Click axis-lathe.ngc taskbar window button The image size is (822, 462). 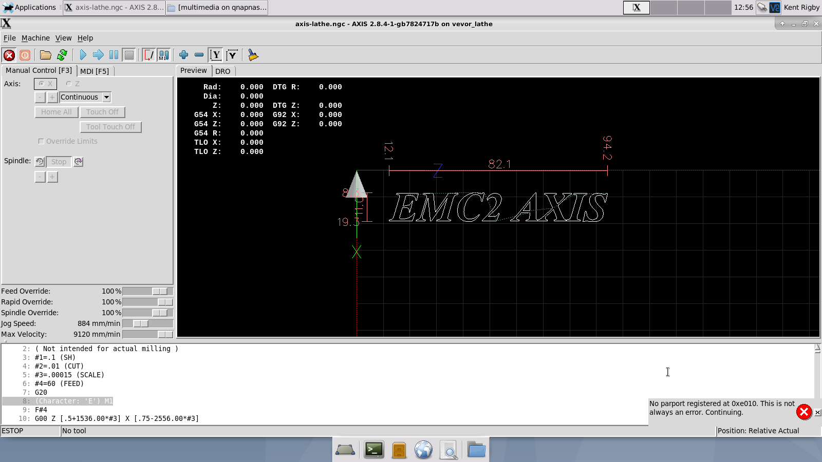tap(114, 7)
